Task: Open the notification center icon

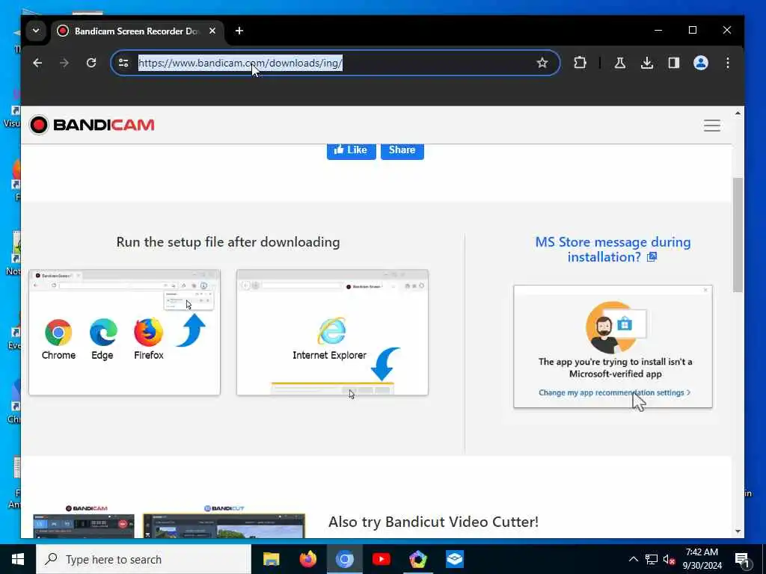Action: pyautogui.click(x=742, y=560)
